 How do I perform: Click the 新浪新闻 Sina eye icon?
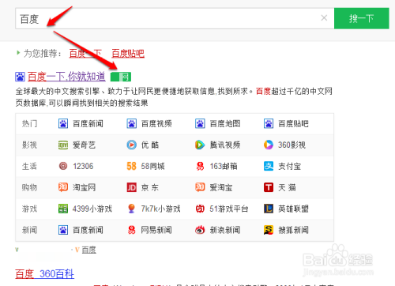200,230
